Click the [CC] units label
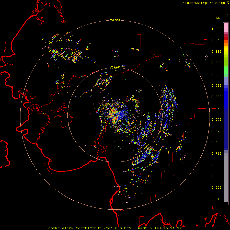The width and height of the screenshot is (230, 230). click(218, 18)
